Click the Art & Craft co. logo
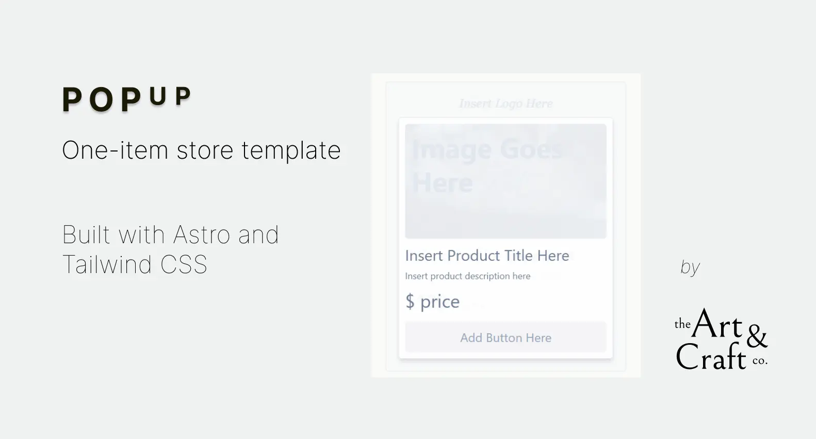816x439 pixels. coord(721,340)
